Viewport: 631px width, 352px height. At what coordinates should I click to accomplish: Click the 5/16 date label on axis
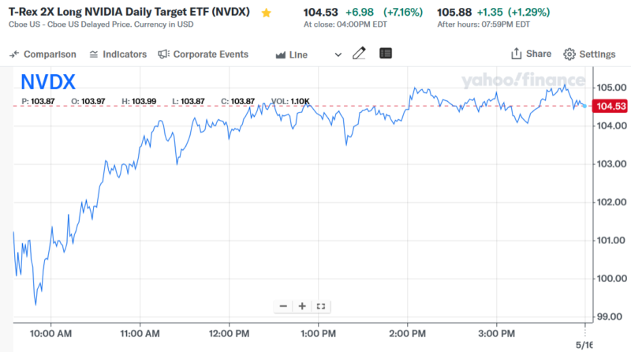[x=585, y=343]
